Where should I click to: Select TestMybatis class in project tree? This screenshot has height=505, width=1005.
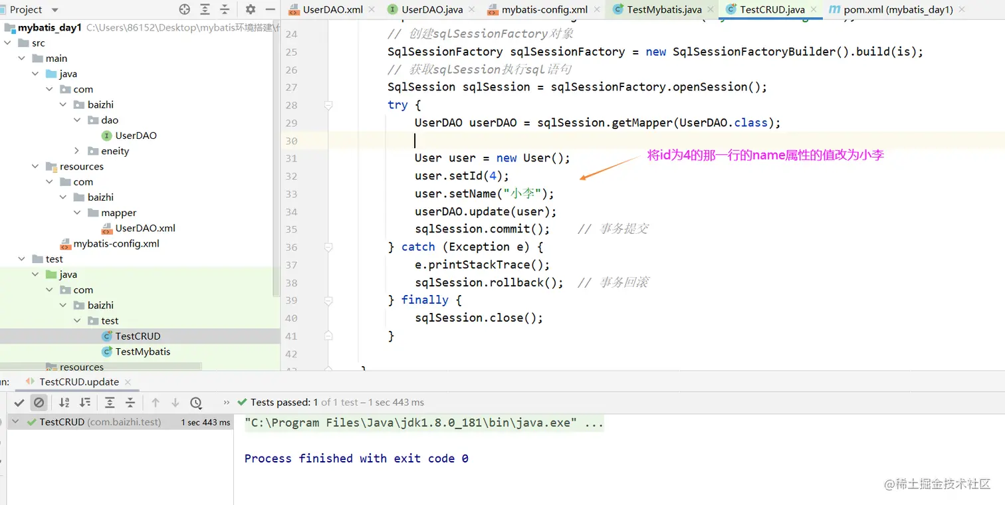143,352
